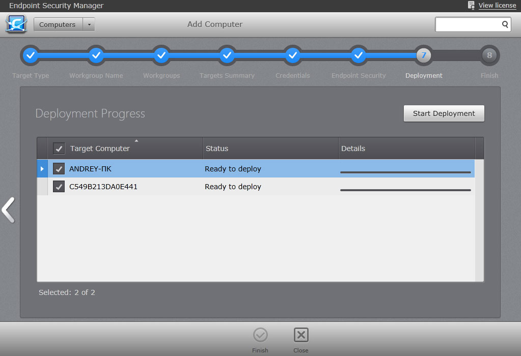
Task: Click the Workgroups step label
Action: [x=161, y=76]
